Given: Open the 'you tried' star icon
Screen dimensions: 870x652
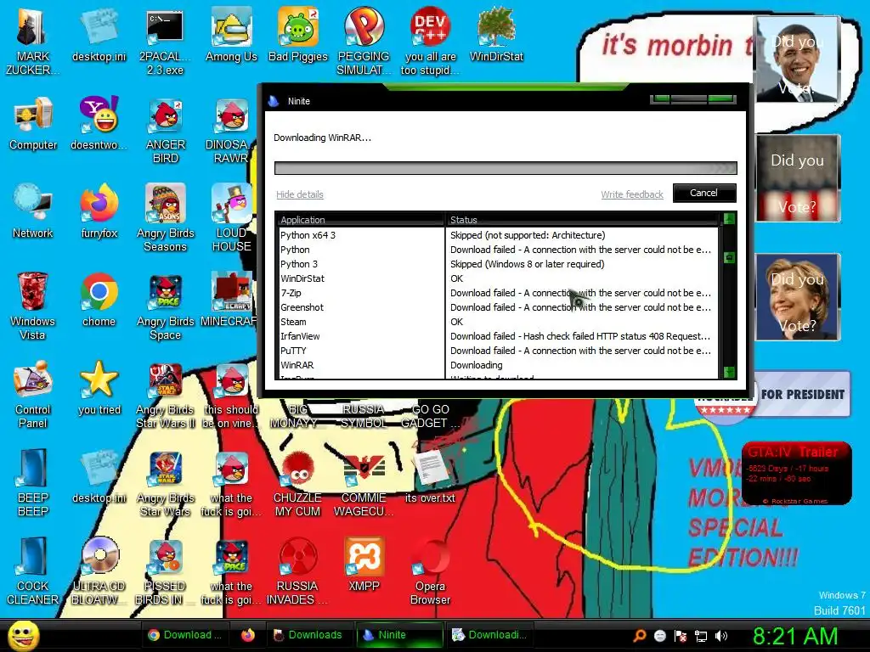Looking at the screenshot, I should tap(99, 389).
